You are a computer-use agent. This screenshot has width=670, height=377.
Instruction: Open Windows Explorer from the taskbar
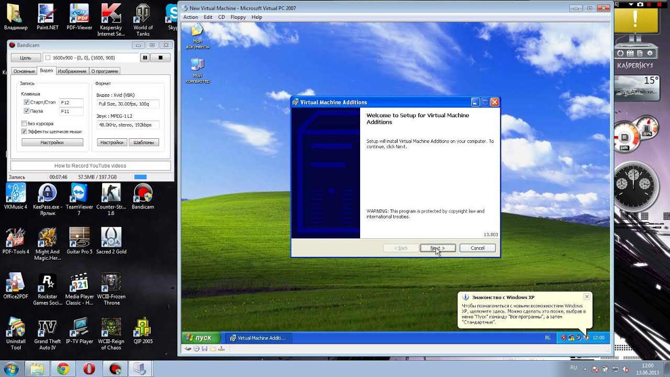pos(37,369)
